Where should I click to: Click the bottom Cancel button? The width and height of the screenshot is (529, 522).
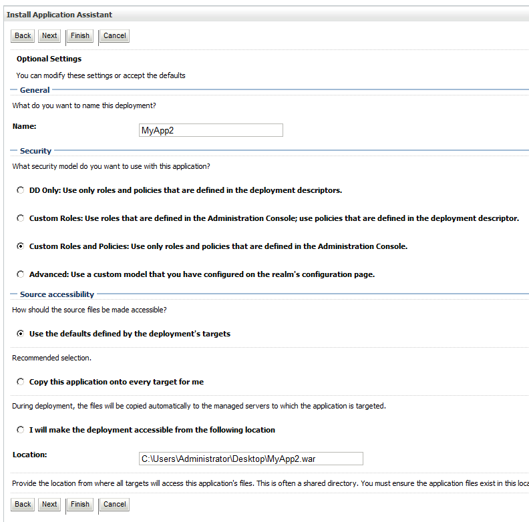[x=115, y=505]
